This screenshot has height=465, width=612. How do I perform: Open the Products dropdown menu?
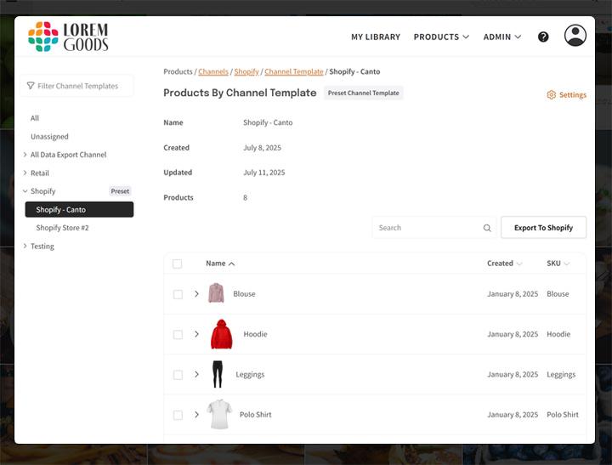441,37
